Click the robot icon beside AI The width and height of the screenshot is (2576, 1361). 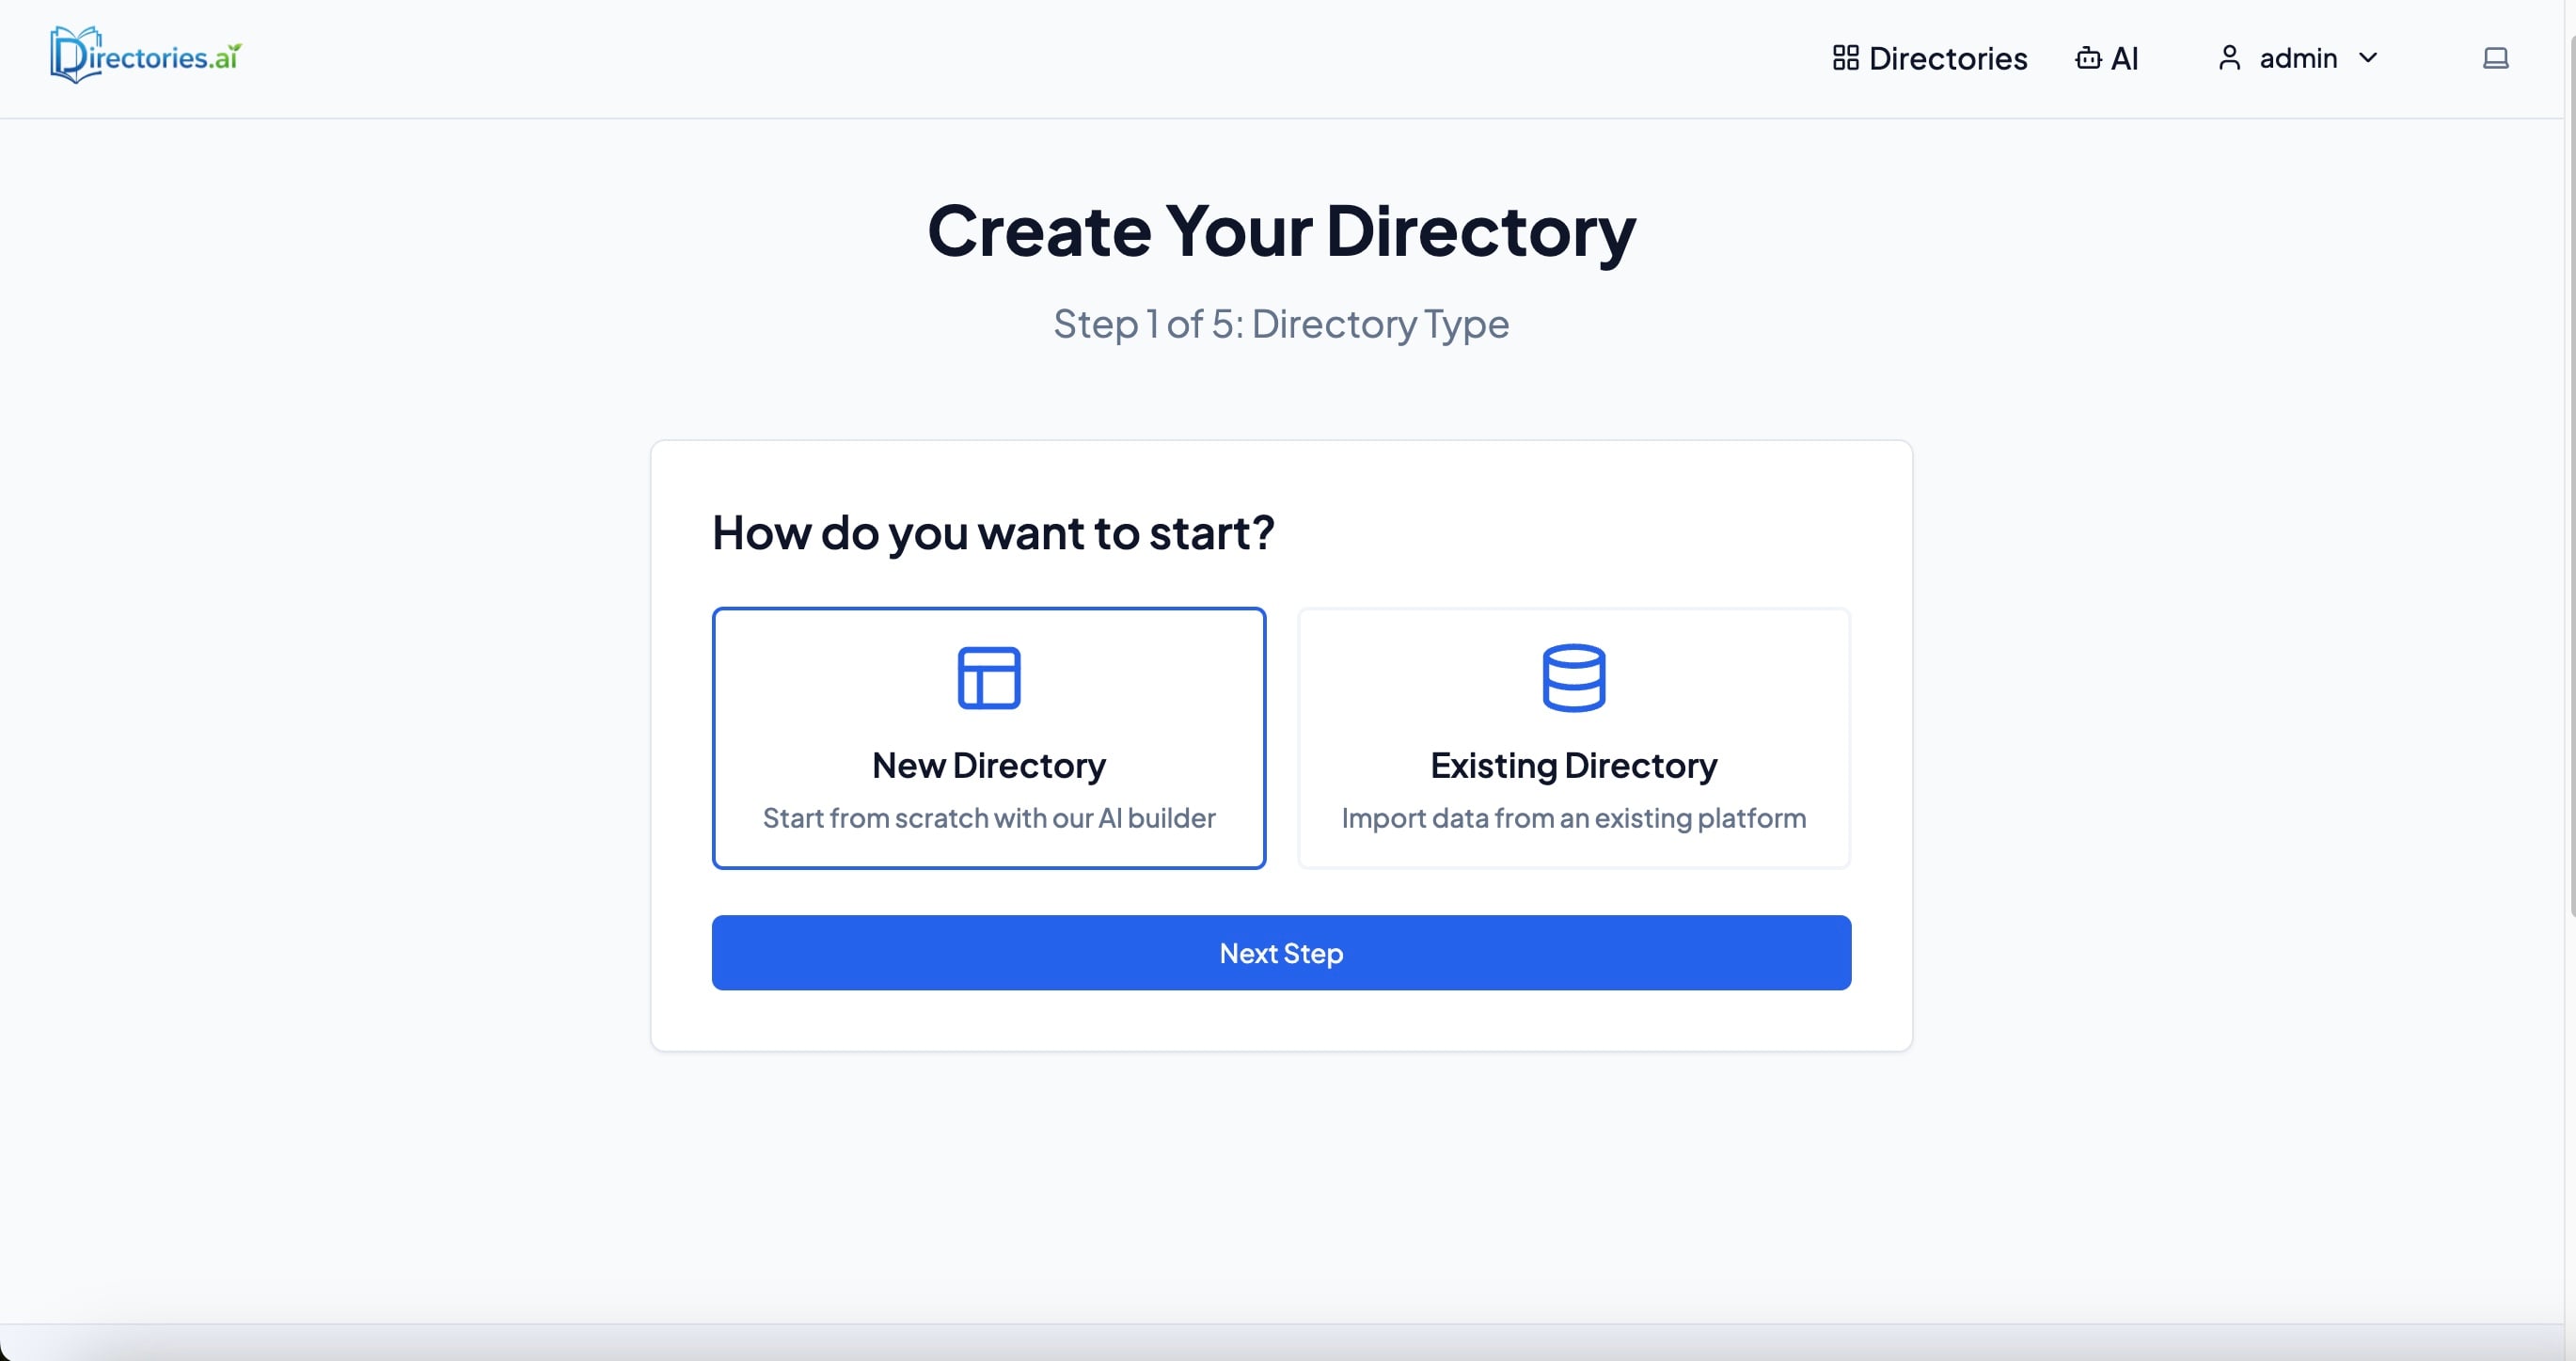(2088, 58)
